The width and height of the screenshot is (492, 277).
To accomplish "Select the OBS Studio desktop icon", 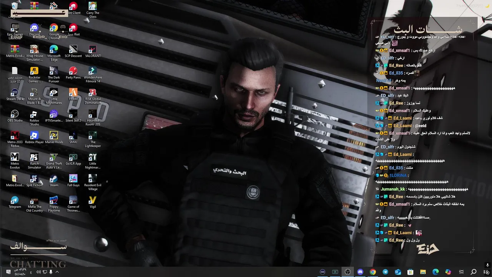I will (x=15, y=116).
